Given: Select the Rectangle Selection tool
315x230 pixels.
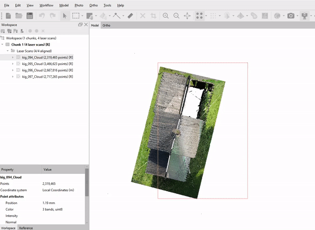Looking at the screenshot, I should pos(76,16).
